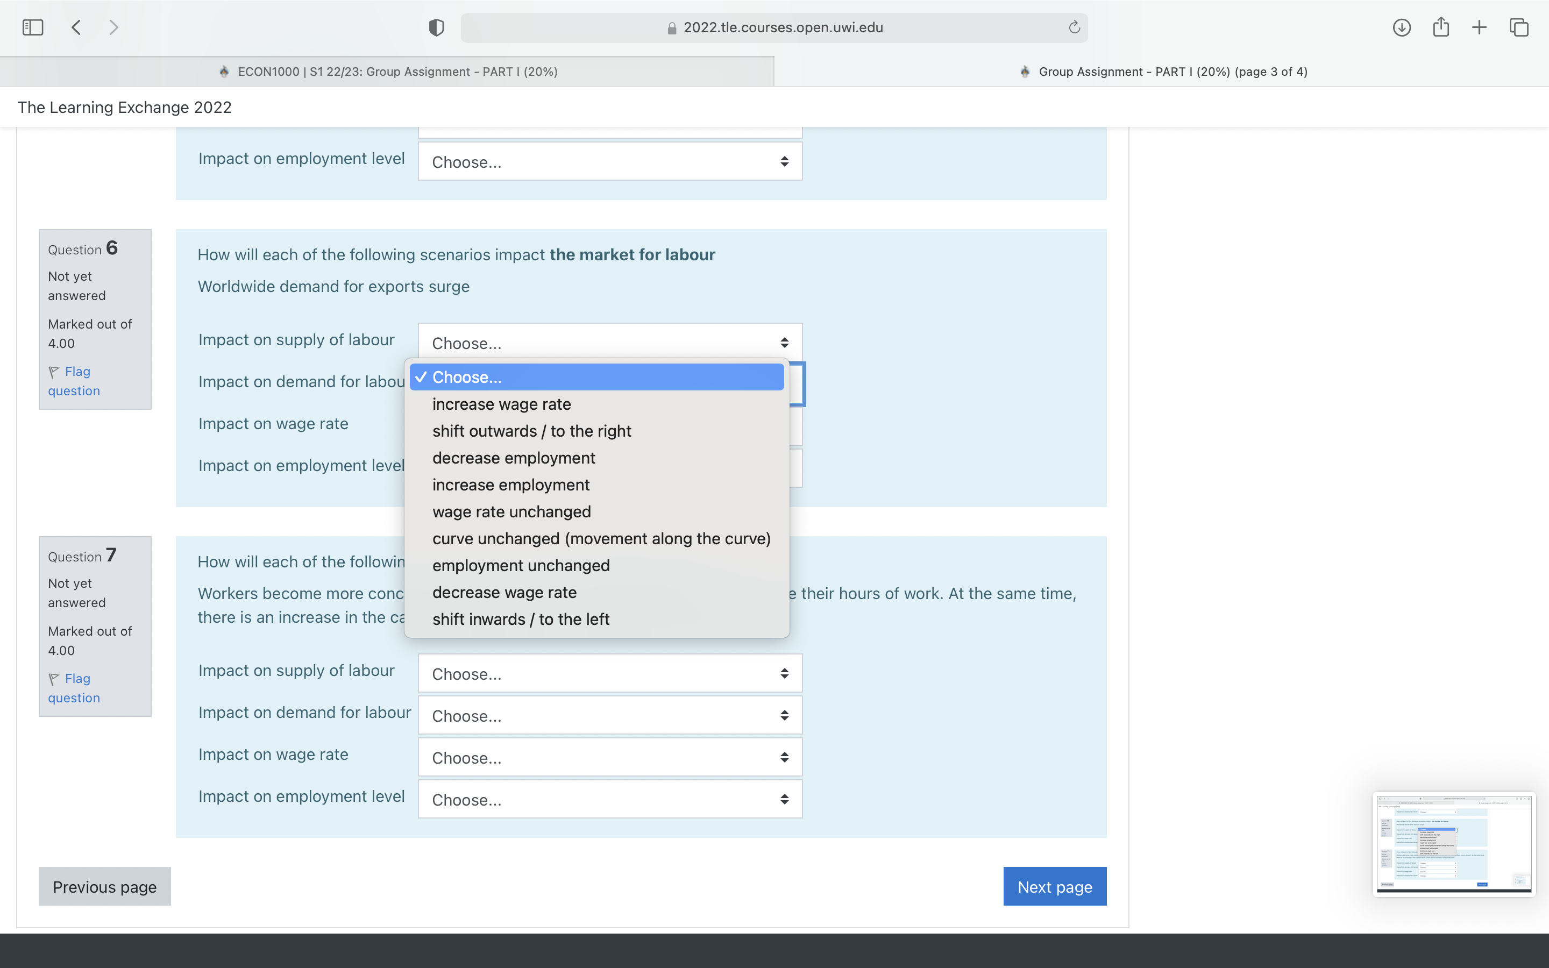This screenshot has height=968, width=1549.
Task: Open a new tab with the plus icon
Action: click(x=1479, y=27)
